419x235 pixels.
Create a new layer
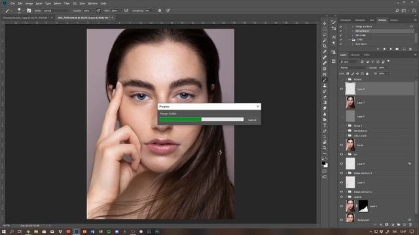click(x=405, y=225)
